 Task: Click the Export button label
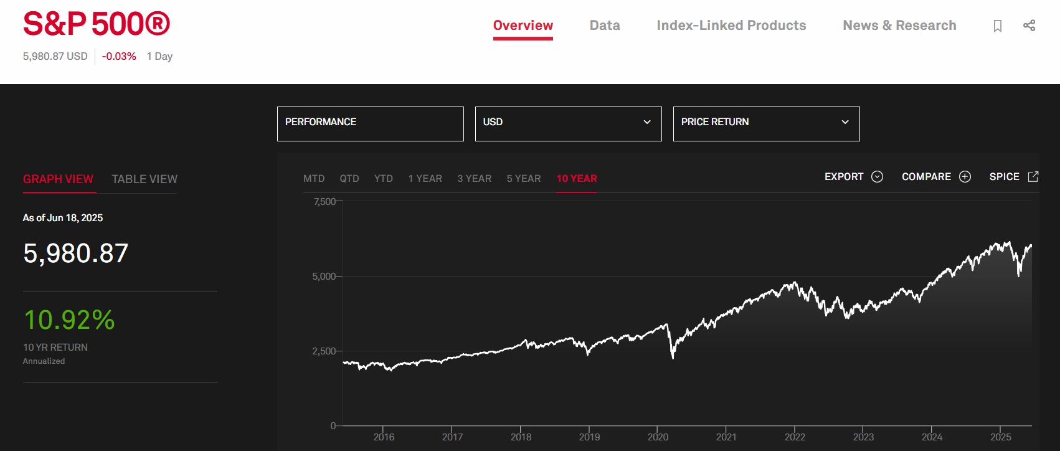[844, 177]
